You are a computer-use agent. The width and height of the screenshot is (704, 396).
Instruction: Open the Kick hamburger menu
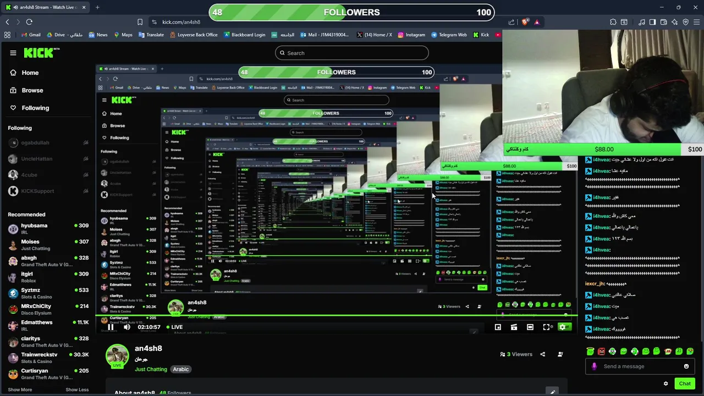pos(13,53)
